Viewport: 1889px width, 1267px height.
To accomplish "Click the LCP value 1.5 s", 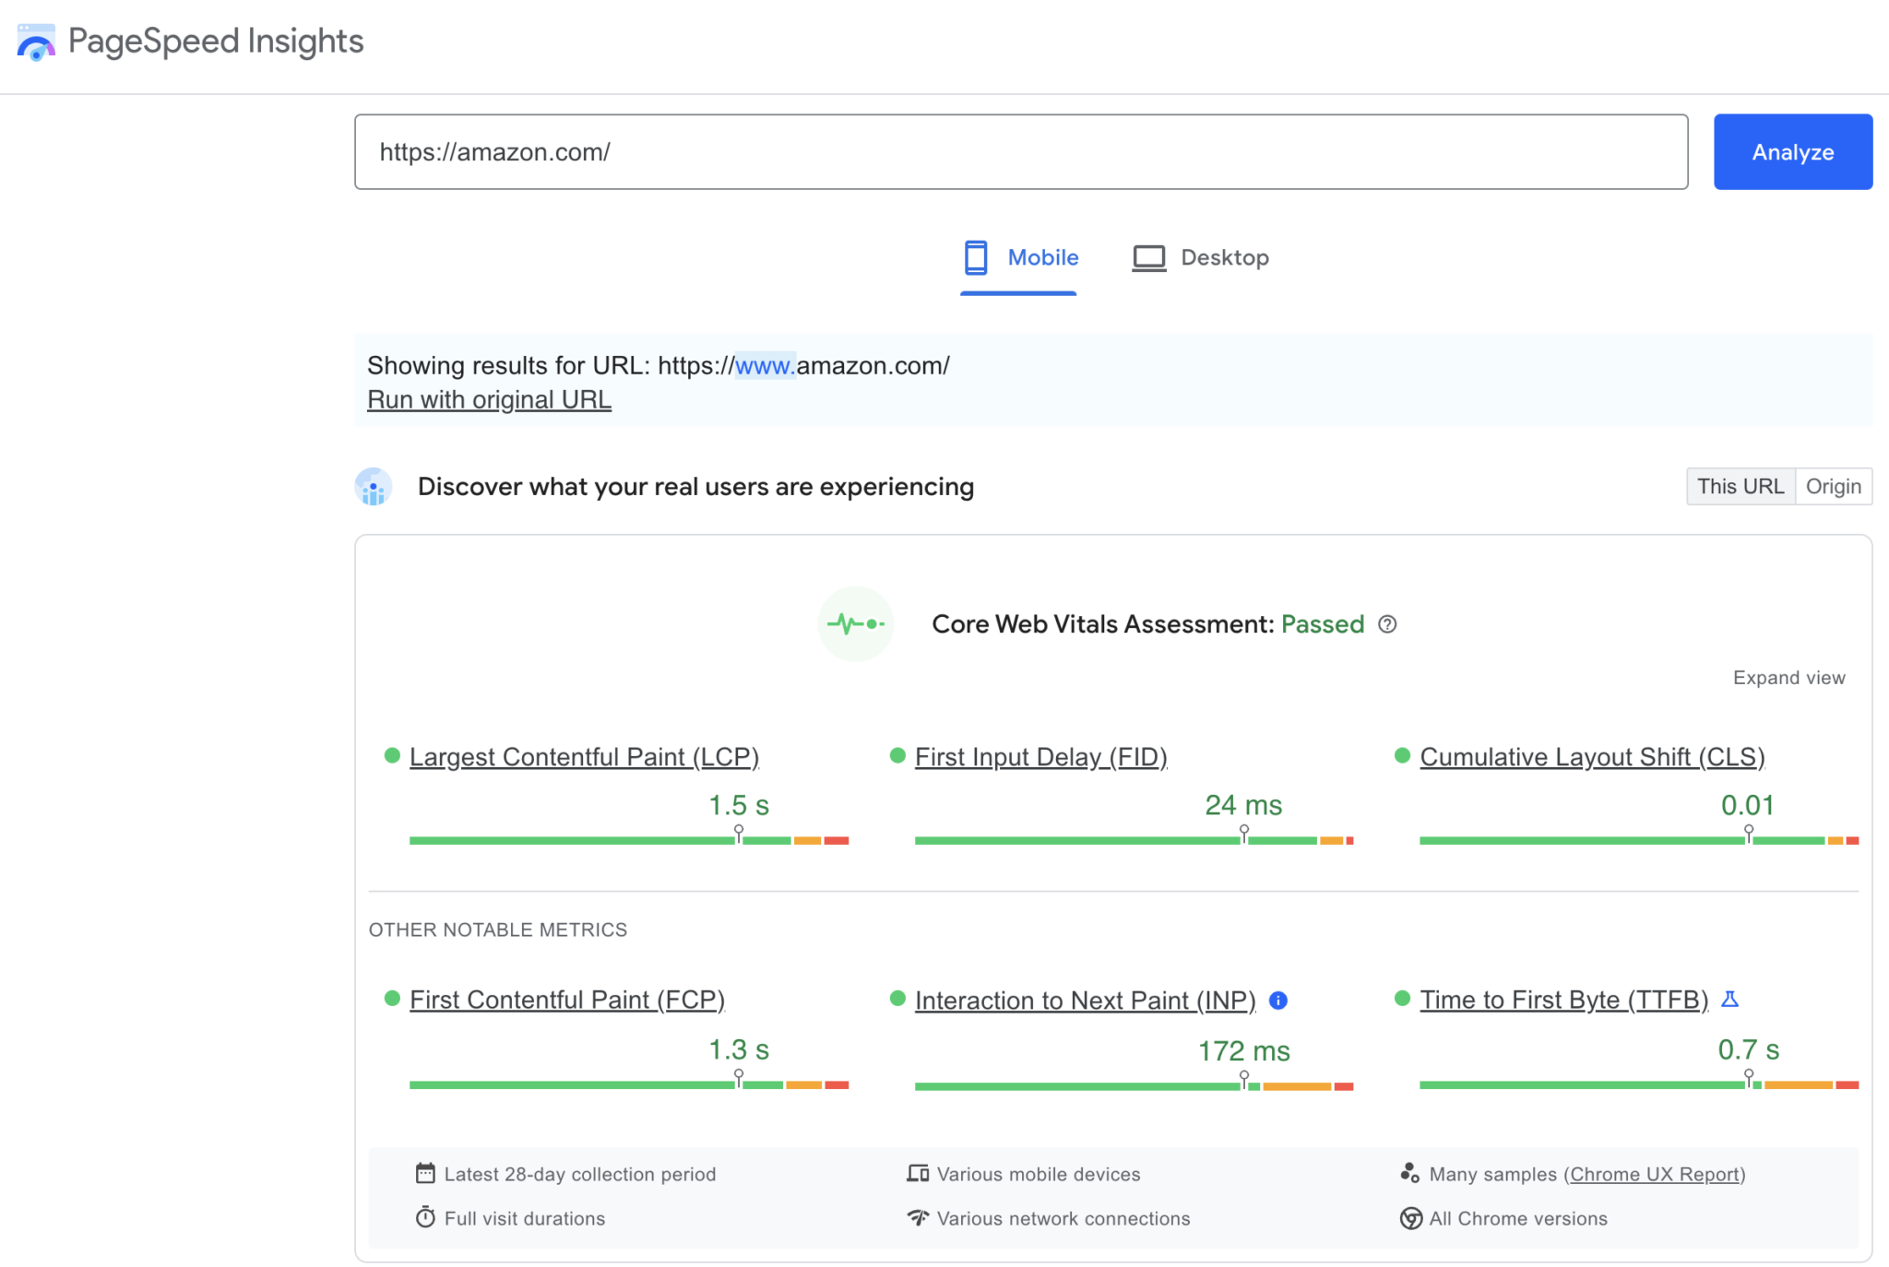I will tap(739, 806).
